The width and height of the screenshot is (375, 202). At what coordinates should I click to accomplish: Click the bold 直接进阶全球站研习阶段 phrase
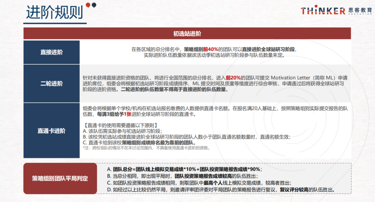(268, 49)
